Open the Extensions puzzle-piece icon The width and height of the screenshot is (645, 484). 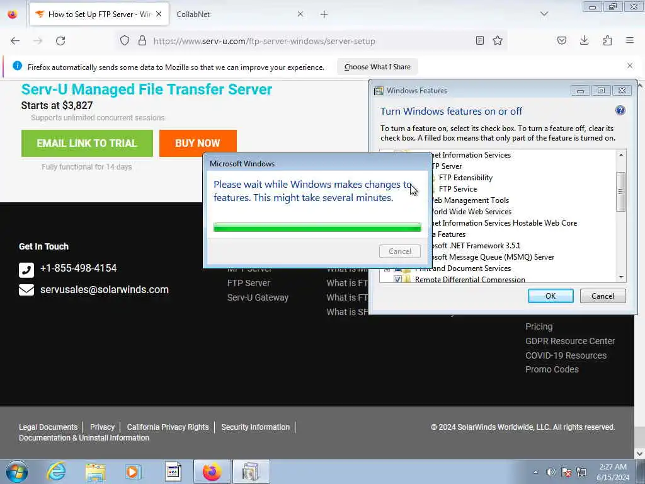point(607,40)
